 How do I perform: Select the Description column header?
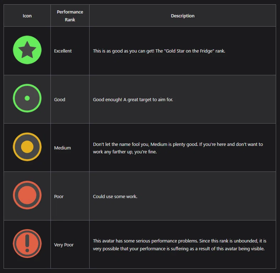(x=183, y=16)
